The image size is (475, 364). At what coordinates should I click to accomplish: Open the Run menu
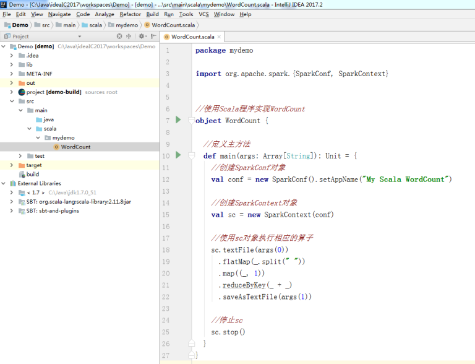[x=169, y=14]
